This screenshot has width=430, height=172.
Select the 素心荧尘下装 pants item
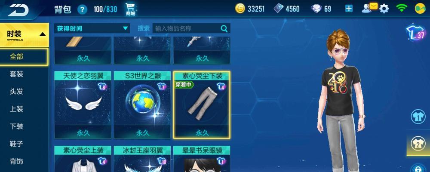[x=202, y=105]
